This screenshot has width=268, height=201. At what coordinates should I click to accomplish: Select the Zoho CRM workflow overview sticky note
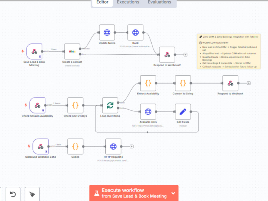tap(229, 51)
